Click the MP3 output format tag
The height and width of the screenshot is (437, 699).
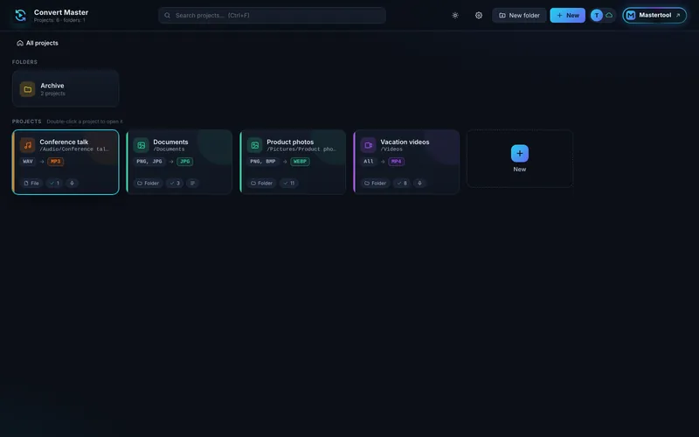pyautogui.click(x=55, y=162)
